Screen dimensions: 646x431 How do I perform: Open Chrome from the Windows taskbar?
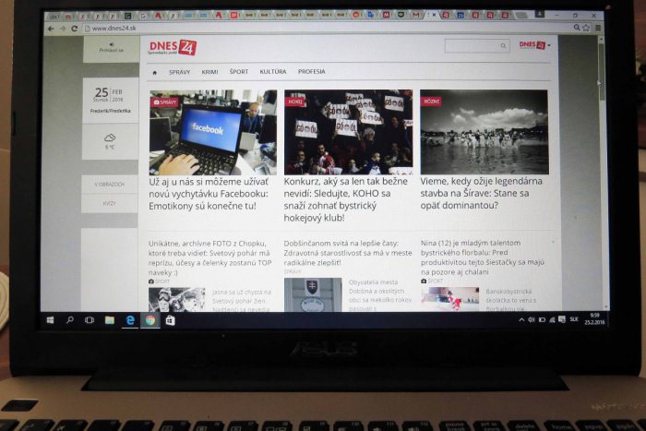click(x=150, y=320)
